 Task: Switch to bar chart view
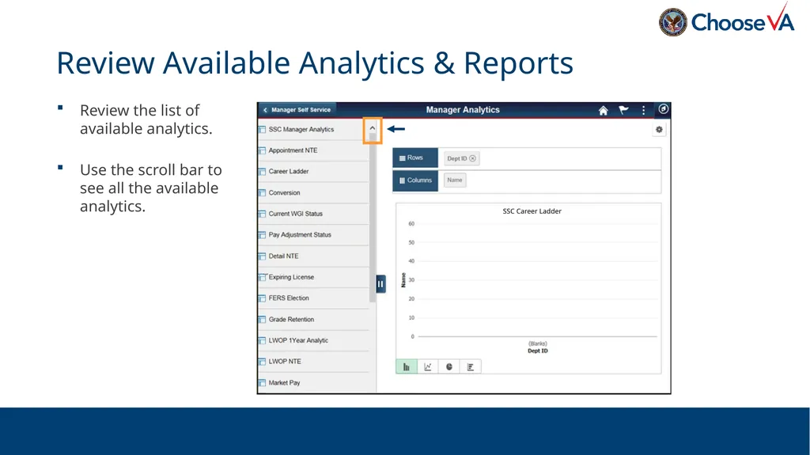tap(407, 366)
